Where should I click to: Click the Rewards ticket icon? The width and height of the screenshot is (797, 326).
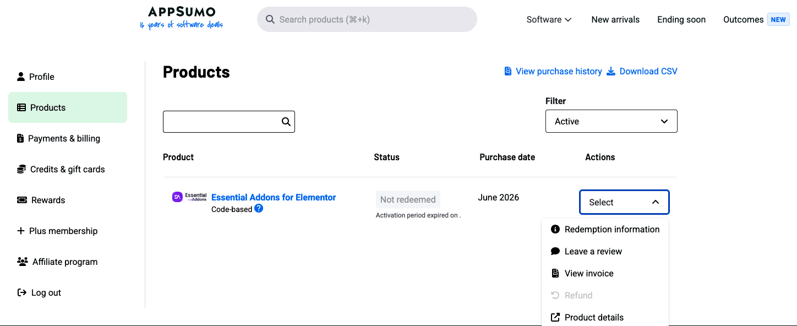click(x=22, y=200)
